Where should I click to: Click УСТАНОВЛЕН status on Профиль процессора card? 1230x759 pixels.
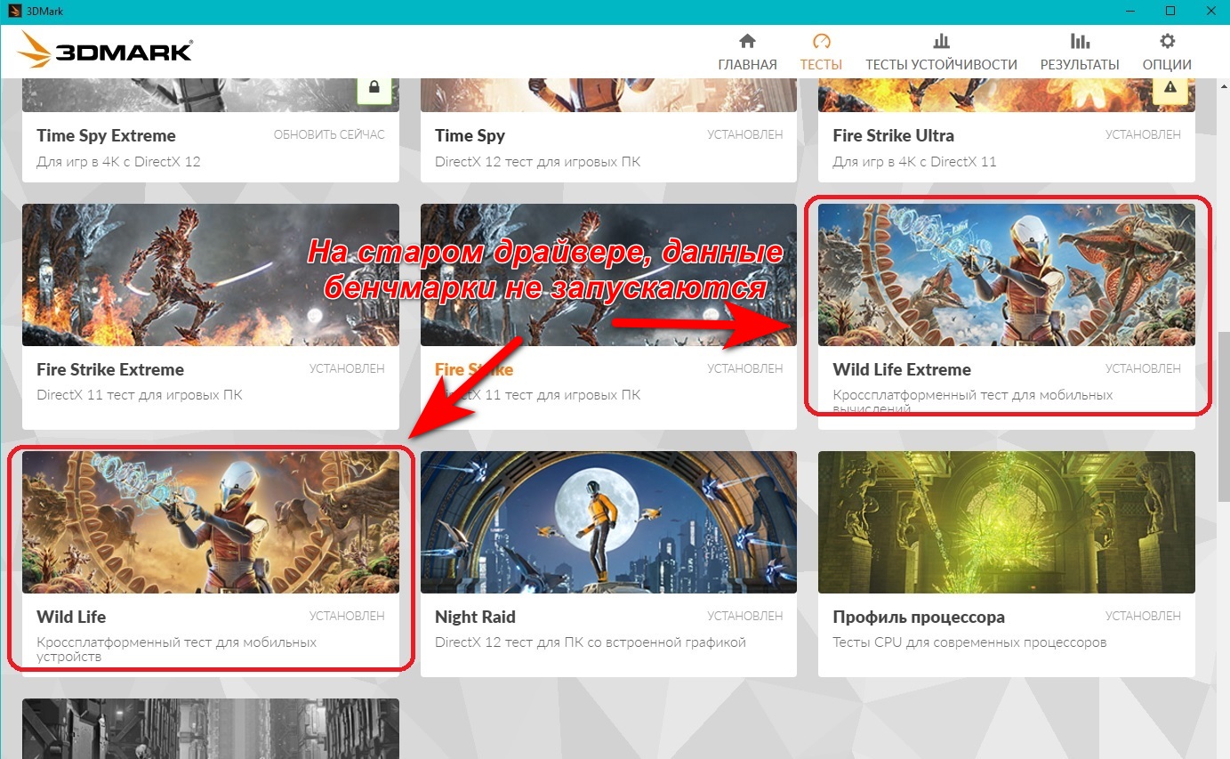[x=1143, y=616]
